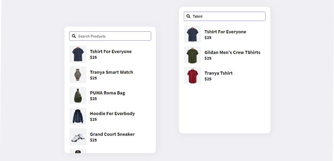Open the Tshirt For Everyone product title link

point(111,51)
